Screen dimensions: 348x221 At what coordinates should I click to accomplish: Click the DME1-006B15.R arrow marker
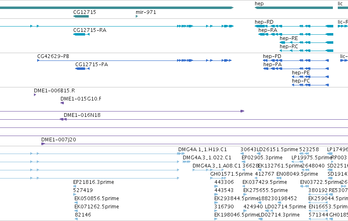coord(35,95)
